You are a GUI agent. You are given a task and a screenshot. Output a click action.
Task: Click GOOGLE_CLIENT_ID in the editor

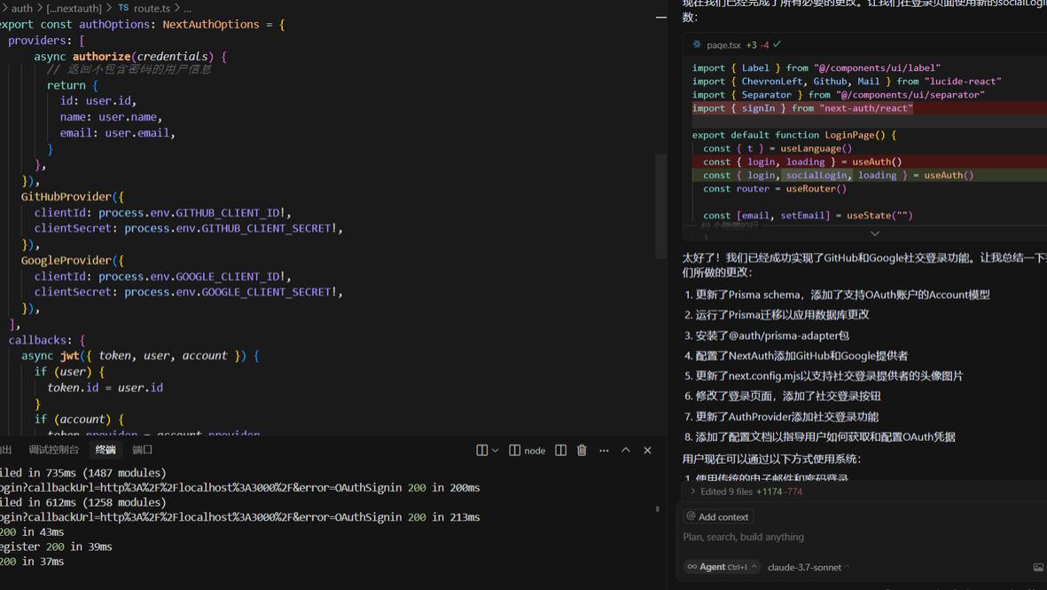[228, 277]
